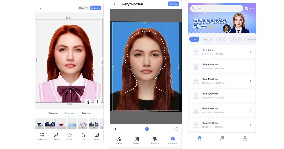
Task: Click the globe region icon
Action: [247, 8]
